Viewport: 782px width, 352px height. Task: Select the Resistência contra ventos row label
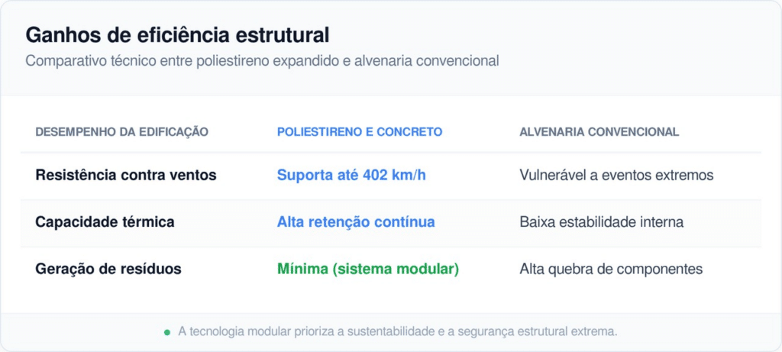(x=126, y=175)
